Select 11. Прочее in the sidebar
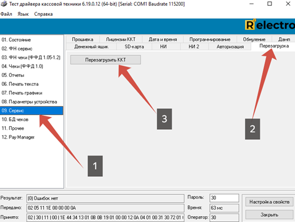This screenshot has height=222, width=295. (x=32, y=128)
